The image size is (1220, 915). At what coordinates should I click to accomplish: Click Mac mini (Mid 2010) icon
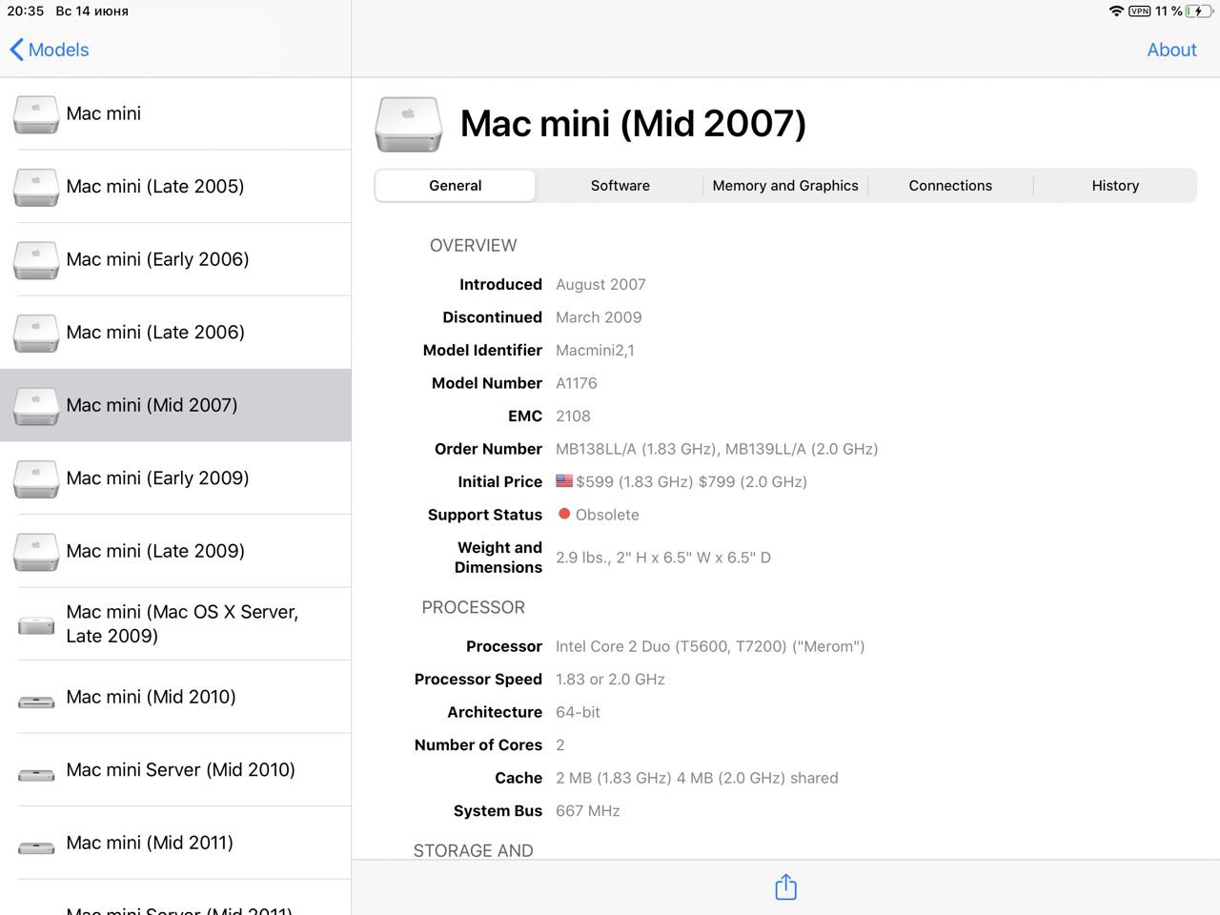[36, 701]
